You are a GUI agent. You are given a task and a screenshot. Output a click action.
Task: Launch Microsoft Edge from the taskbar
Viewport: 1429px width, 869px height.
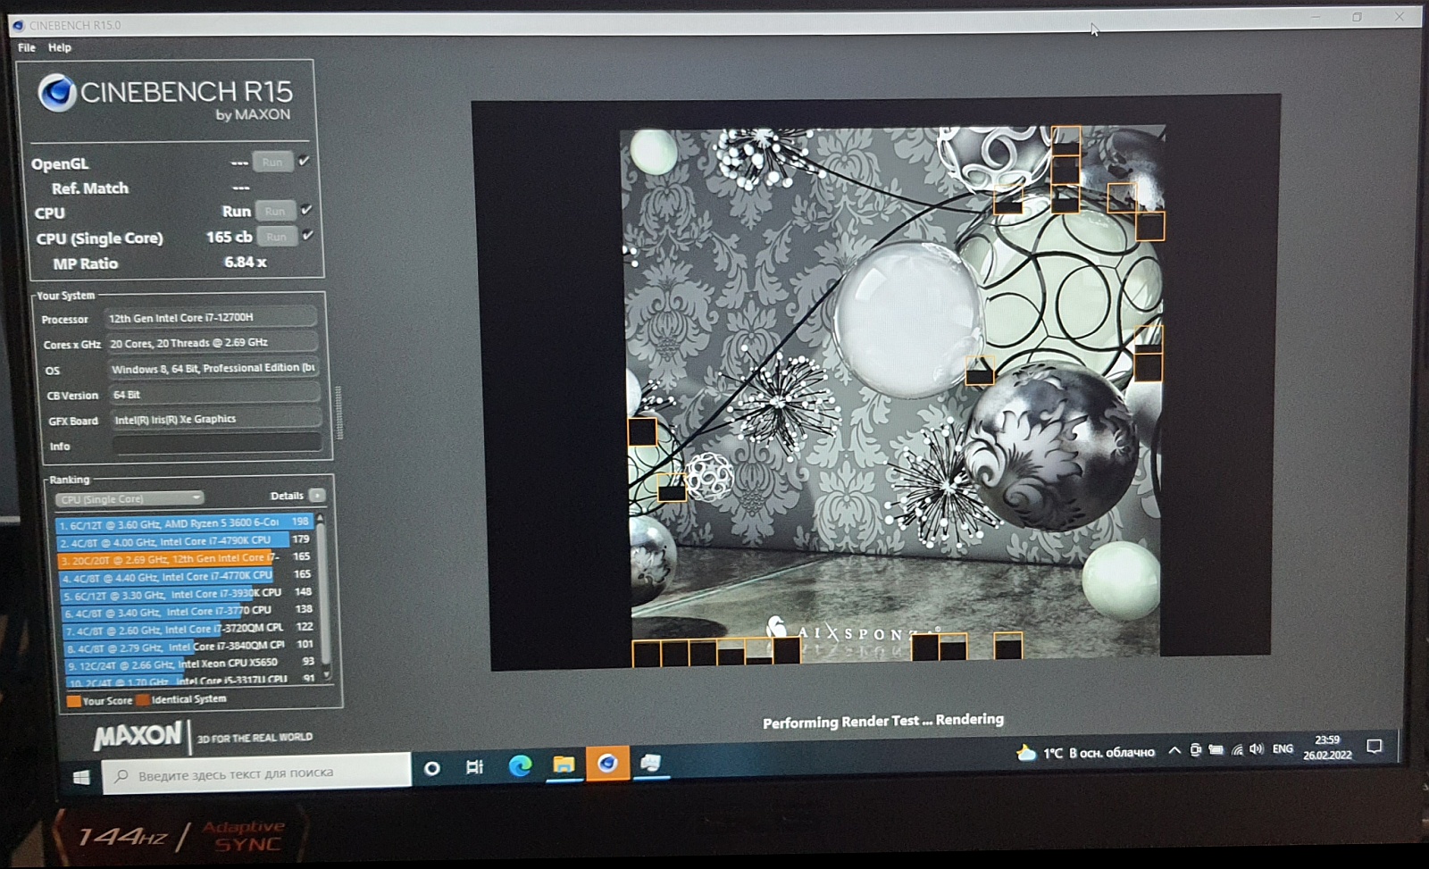pyautogui.click(x=520, y=765)
